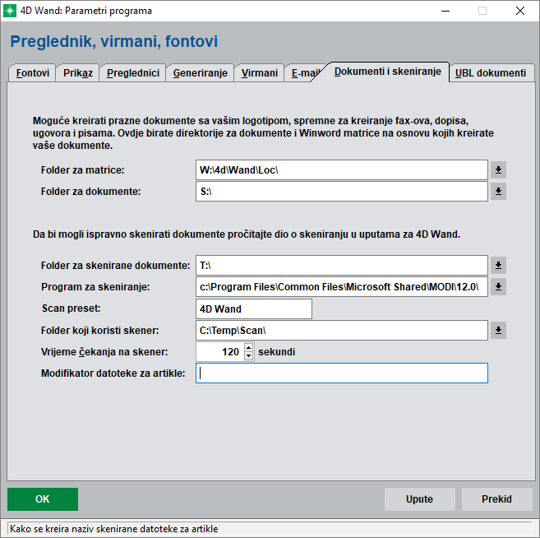Click the Folder za matrice path field
Viewport: 540px width, 538px height.
click(x=342, y=170)
